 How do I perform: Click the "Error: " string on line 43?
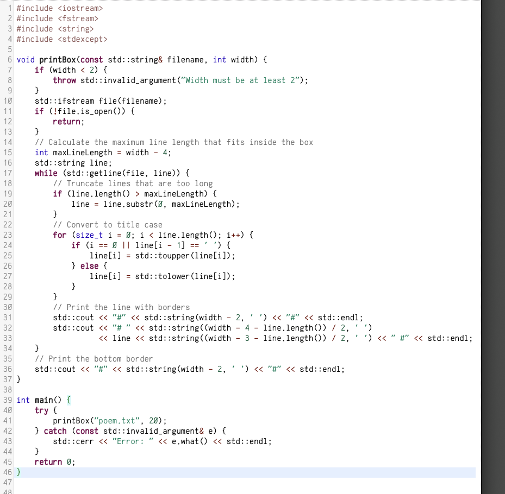click(x=133, y=441)
